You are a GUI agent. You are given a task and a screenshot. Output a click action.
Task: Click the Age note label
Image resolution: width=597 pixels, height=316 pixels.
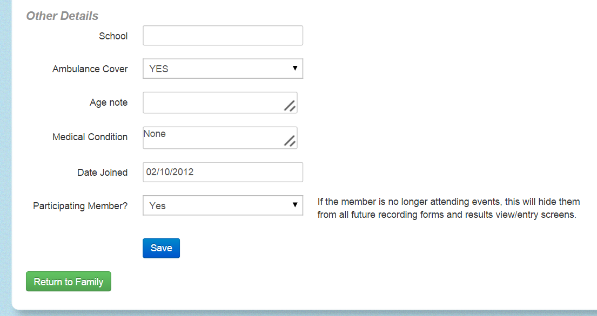click(x=109, y=102)
